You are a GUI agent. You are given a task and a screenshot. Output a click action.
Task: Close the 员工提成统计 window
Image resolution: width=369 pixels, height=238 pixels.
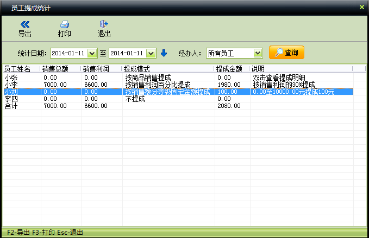click(362, 7)
